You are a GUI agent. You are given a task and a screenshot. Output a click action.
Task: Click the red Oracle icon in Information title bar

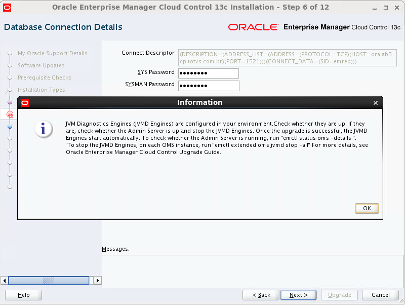pos(25,103)
